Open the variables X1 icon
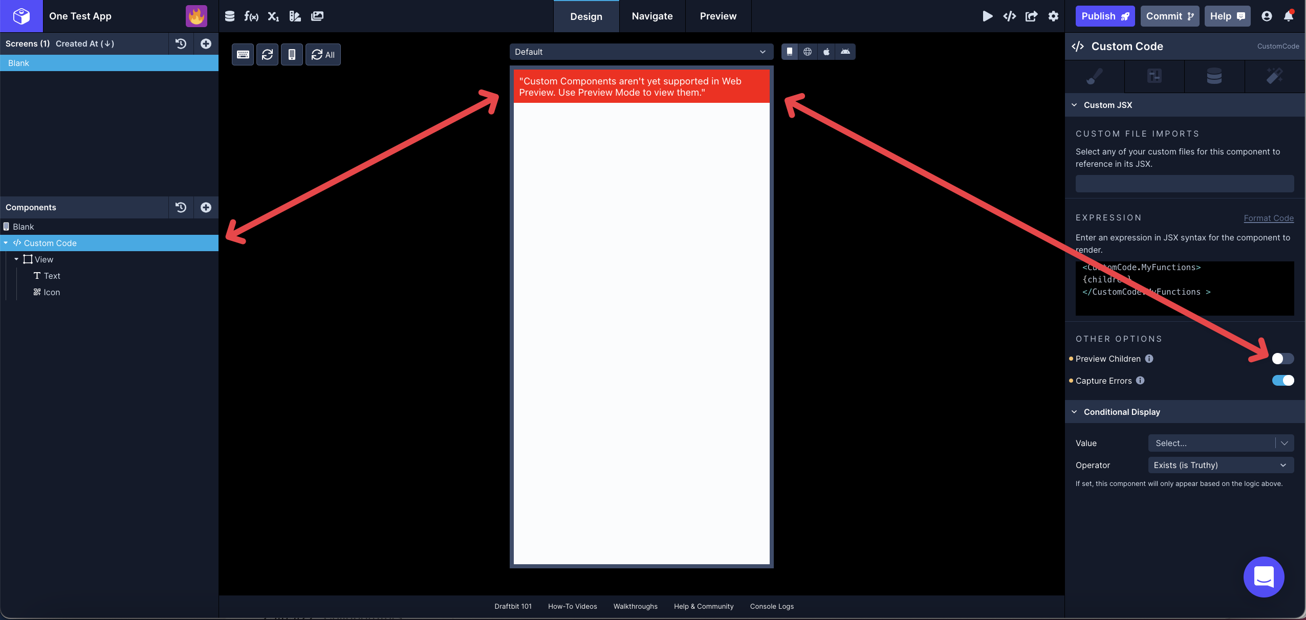 point(273,16)
